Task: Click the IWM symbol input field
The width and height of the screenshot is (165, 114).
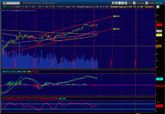Action: (x=11, y=3)
